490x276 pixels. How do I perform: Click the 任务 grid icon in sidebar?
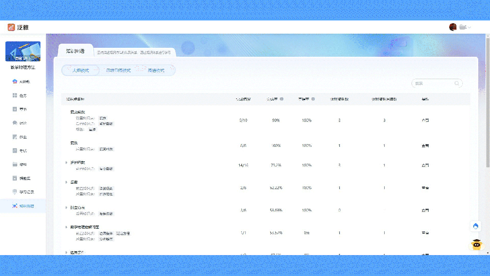(15, 95)
